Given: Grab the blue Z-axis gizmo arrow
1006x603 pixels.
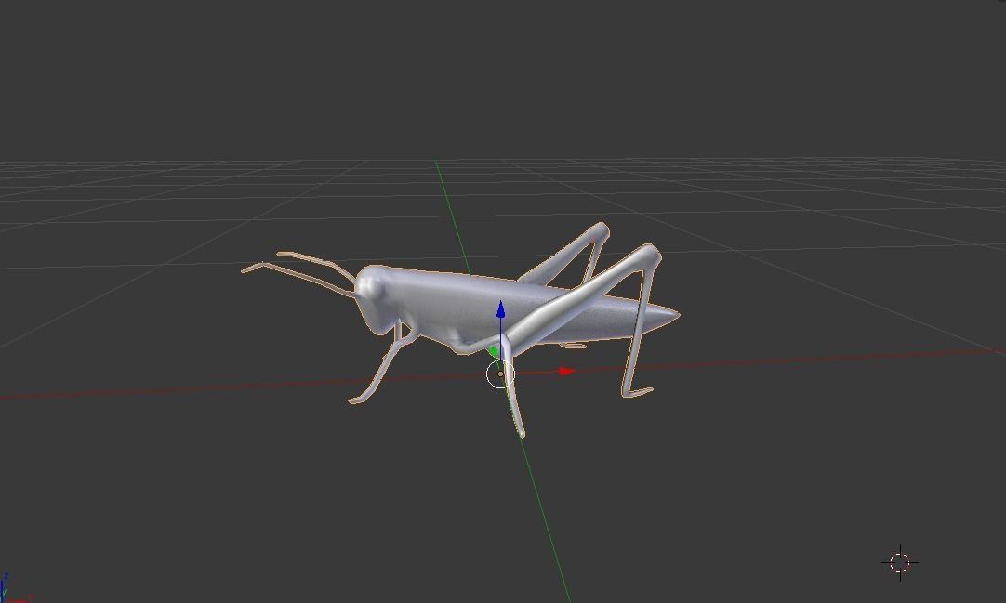Looking at the screenshot, I should 500,310.
